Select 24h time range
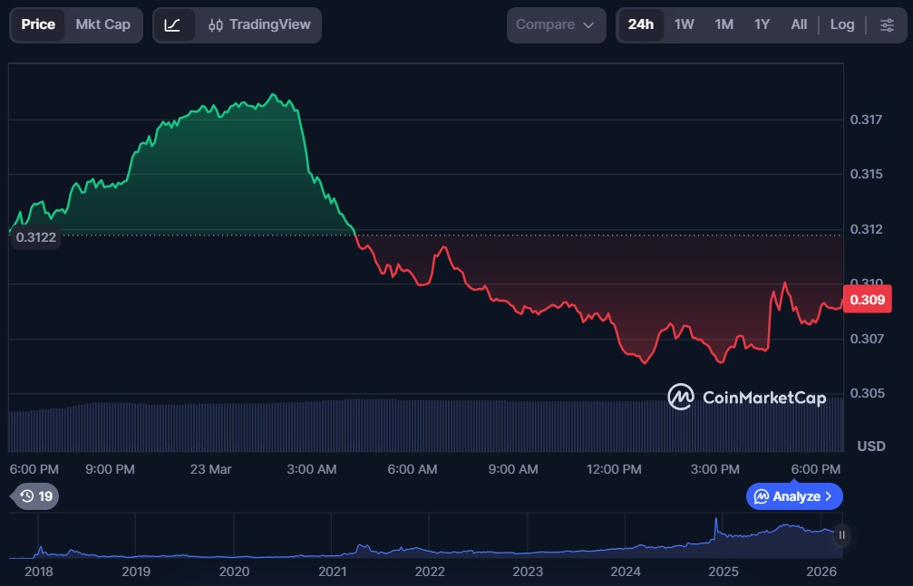 coord(640,24)
